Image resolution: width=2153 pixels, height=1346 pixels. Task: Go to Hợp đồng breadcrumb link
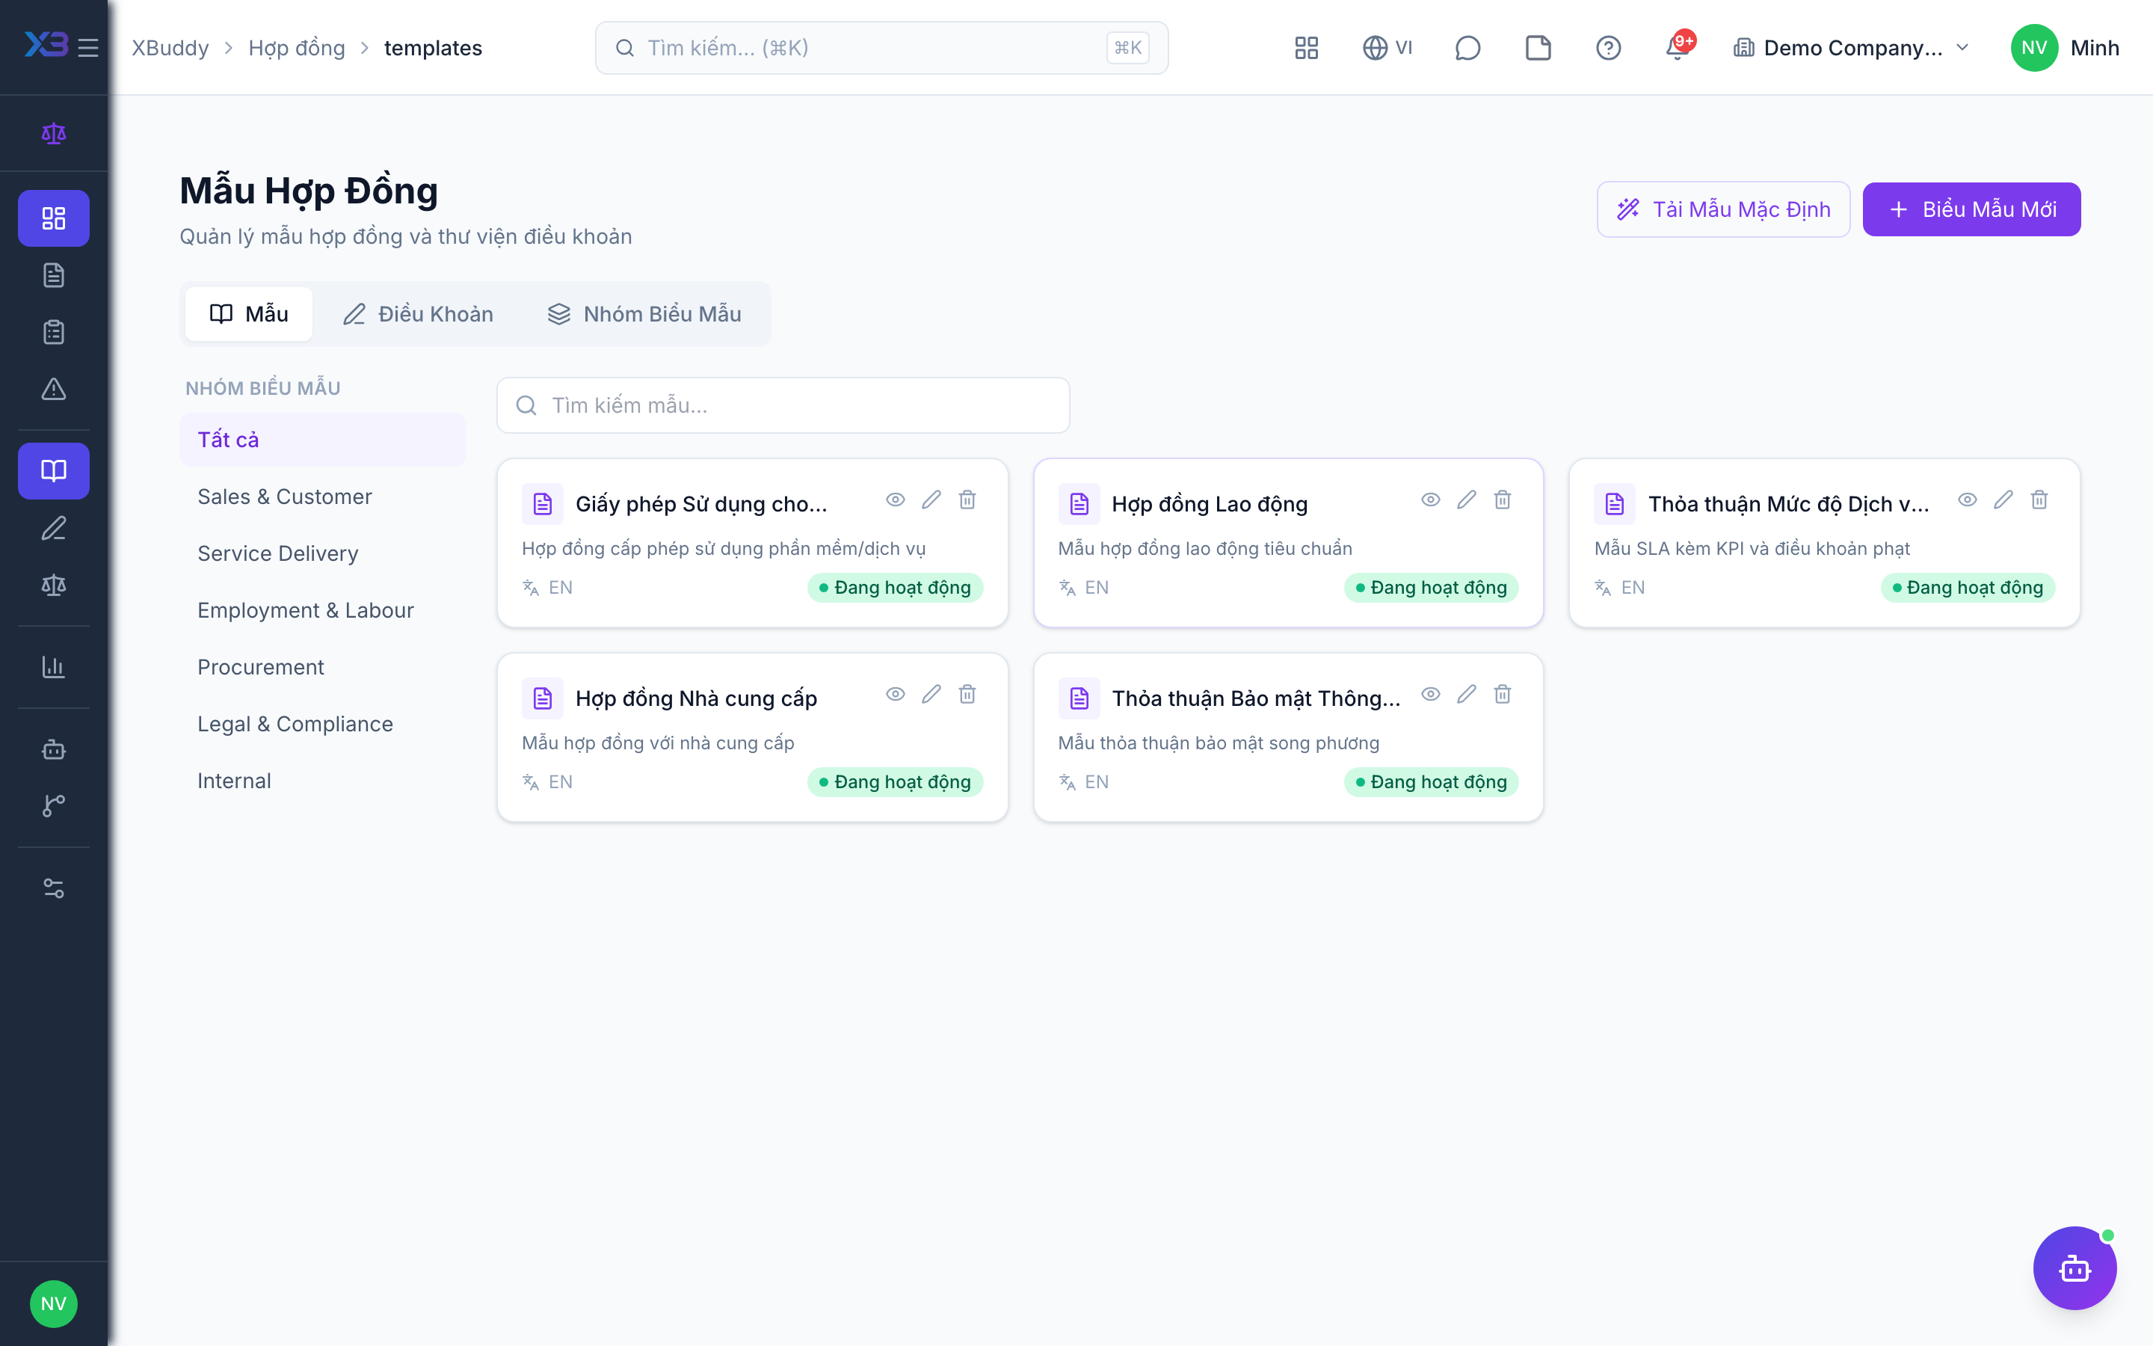pyautogui.click(x=296, y=47)
